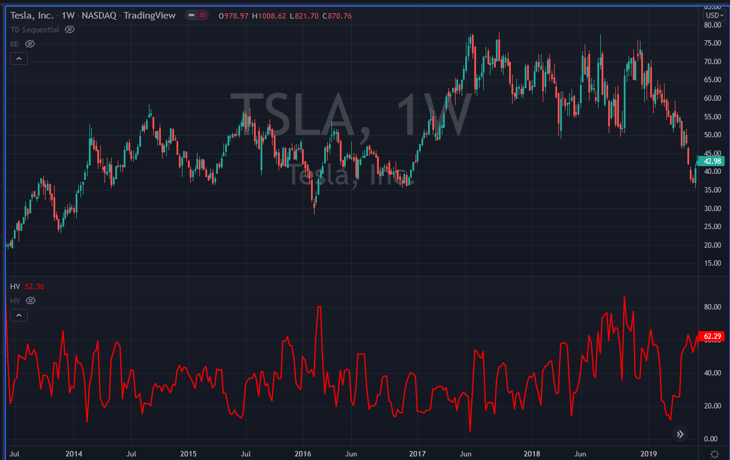Click the high value H1008.62
This screenshot has height=460, width=730.
point(270,16)
